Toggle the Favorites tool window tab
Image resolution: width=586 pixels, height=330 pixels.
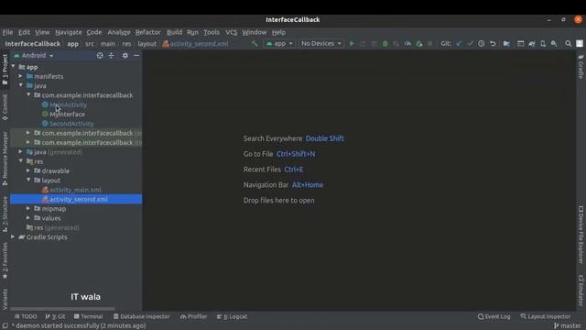click(5, 260)
